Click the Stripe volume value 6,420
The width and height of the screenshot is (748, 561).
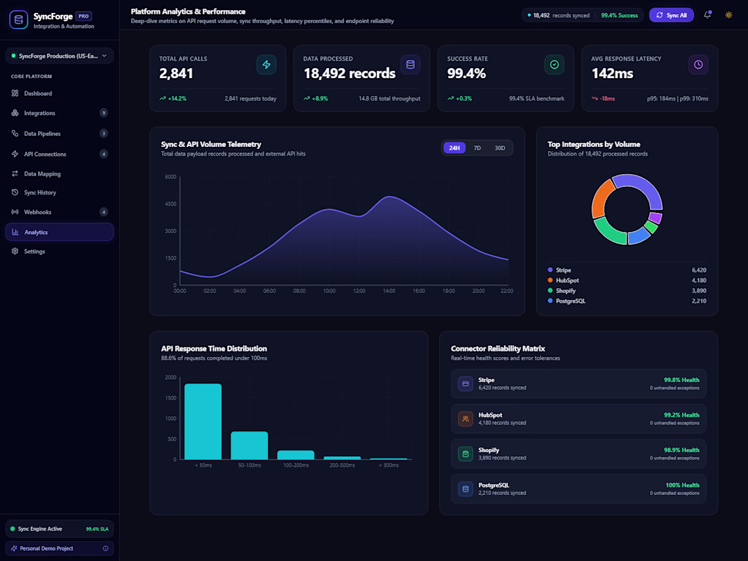(699, 270)
